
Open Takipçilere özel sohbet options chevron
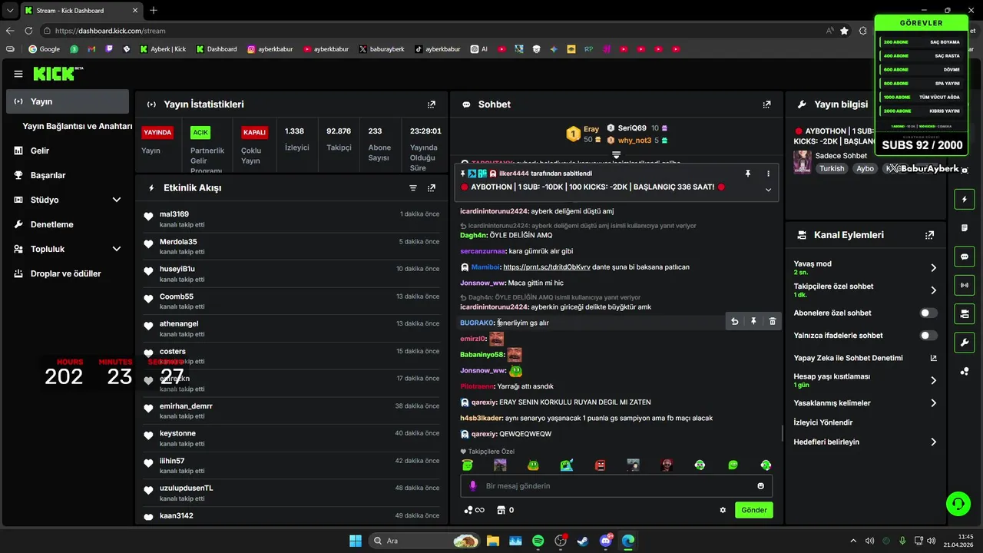click(934, 290)
